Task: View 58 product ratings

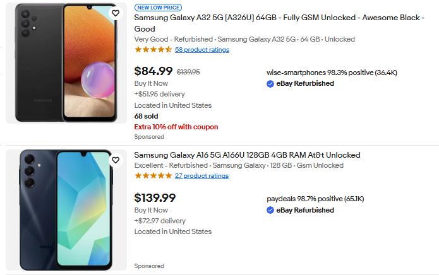Action: (202, 50)
